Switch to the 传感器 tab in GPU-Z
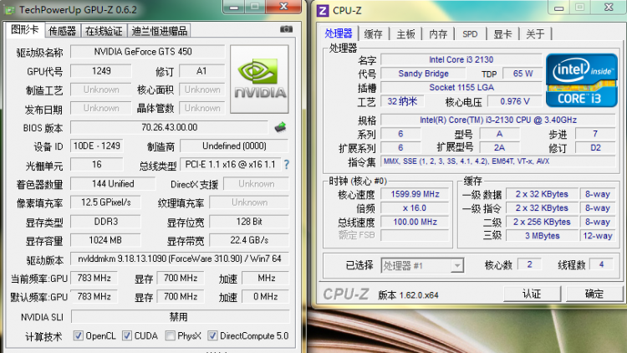627x353 pixels. [x=63, y=31]
